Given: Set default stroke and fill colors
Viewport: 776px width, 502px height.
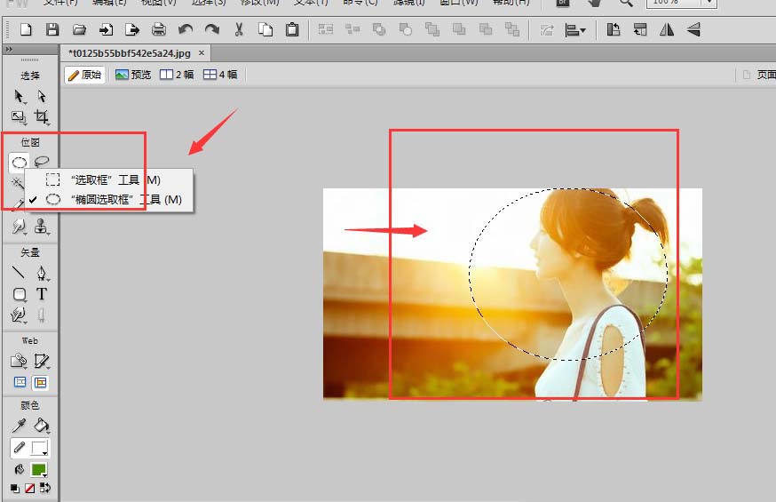Looking at the screenshot, I should pyautogui.click(x=15, y=489).
